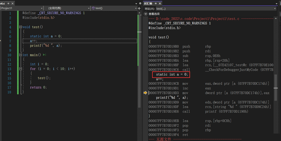Screen dimensions: 281x141
Task: Click the 'pop rdi' instruction at 19F2
Action: pyautogui.click(x=180, y=126)
